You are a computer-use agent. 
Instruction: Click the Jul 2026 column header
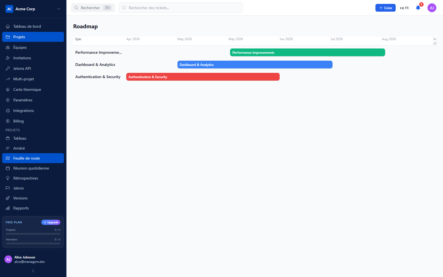(337, 39)
